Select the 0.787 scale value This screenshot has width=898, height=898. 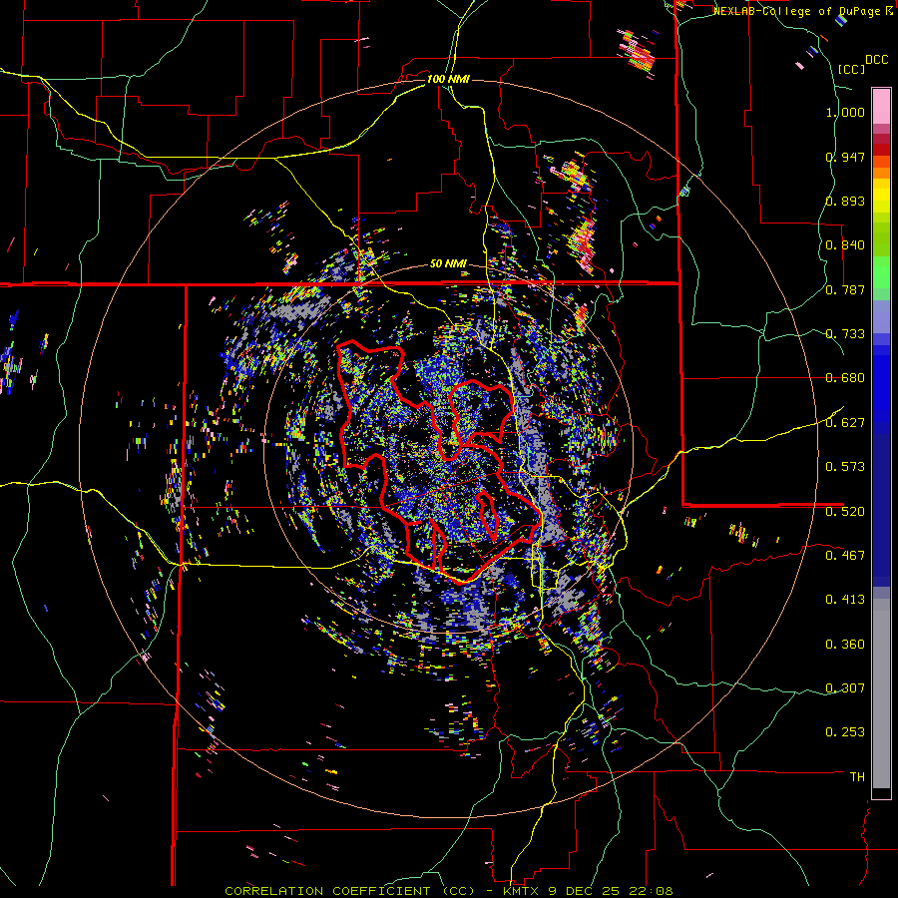[845, 289]
